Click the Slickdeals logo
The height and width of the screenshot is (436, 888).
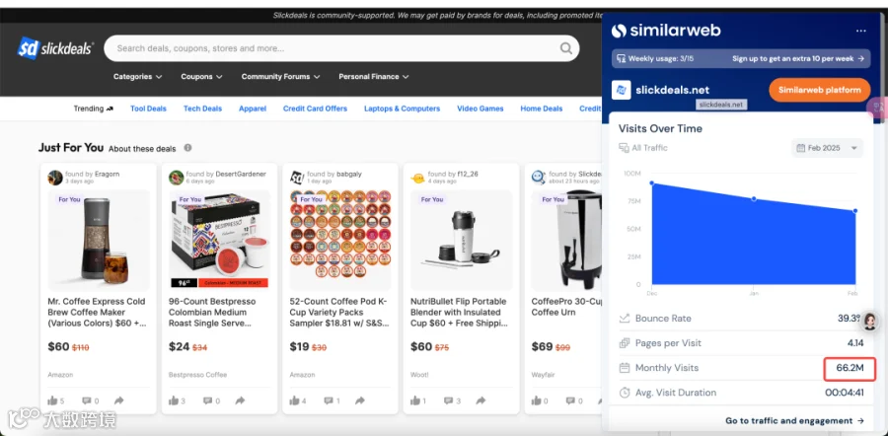pyautogui.click(x=55, y=48)
